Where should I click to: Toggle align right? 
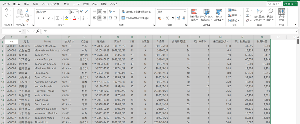105,18
